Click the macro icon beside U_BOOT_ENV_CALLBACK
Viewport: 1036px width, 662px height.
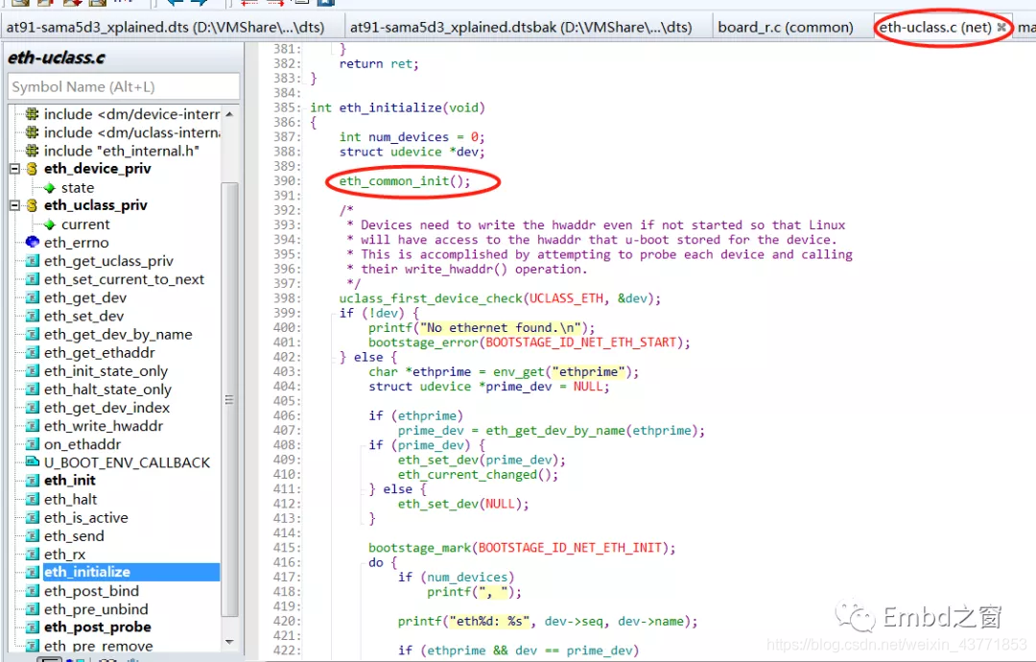(32, 462)
